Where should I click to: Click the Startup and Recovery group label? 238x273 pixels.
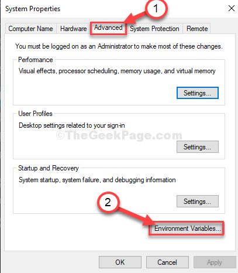click(x=49, y=168)
